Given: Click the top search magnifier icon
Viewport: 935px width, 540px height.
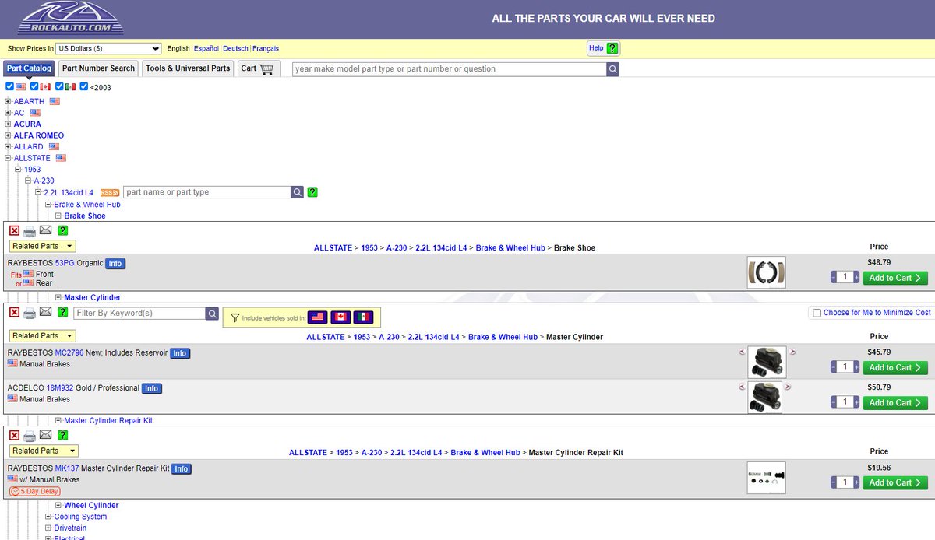Looking at the screenshot, I should click(613, 69).
